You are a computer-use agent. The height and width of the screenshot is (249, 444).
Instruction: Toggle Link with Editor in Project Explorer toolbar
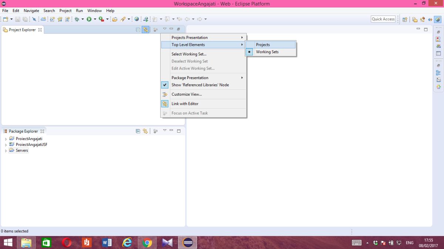click(x=145, y=30)
